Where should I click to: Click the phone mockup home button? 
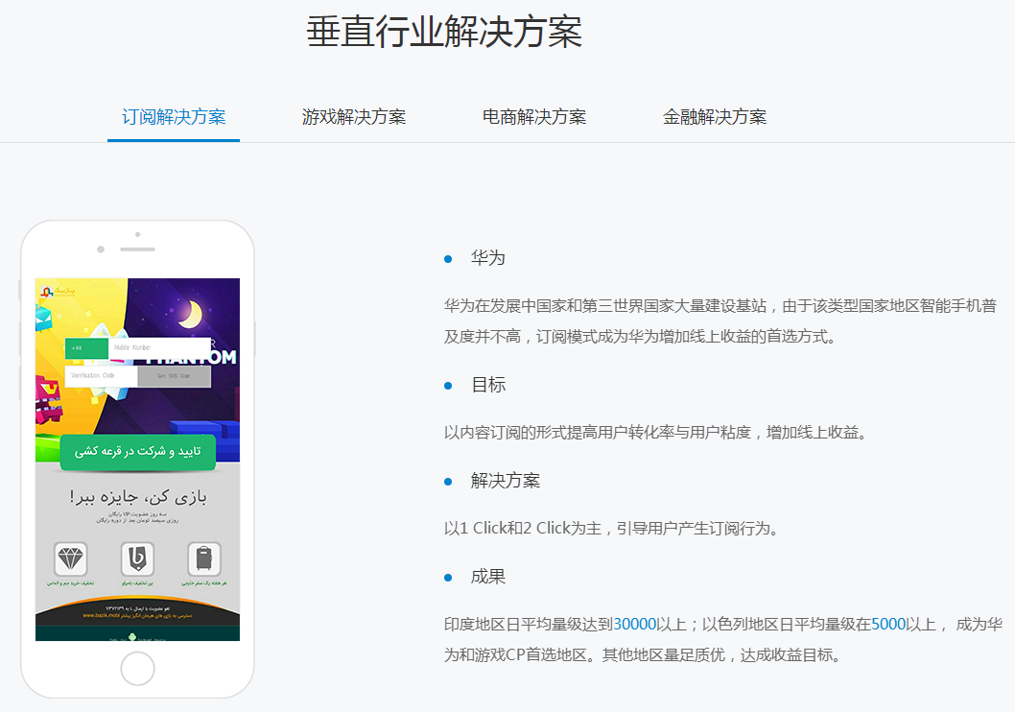pyautogui.click(x=137, y=668)
